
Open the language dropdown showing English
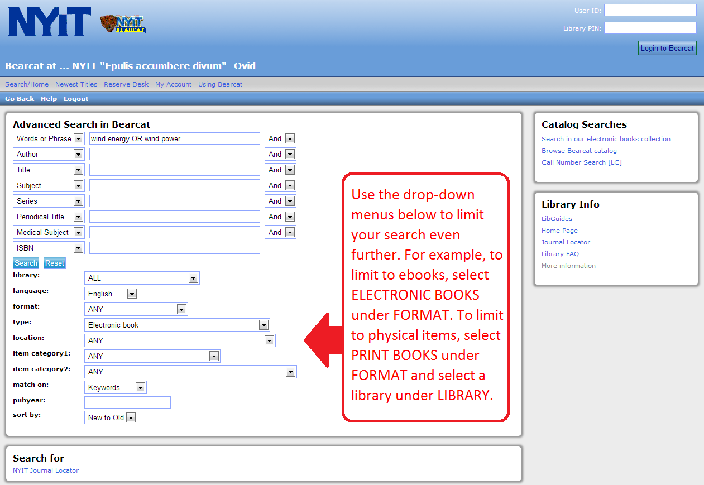pos(111,294)
